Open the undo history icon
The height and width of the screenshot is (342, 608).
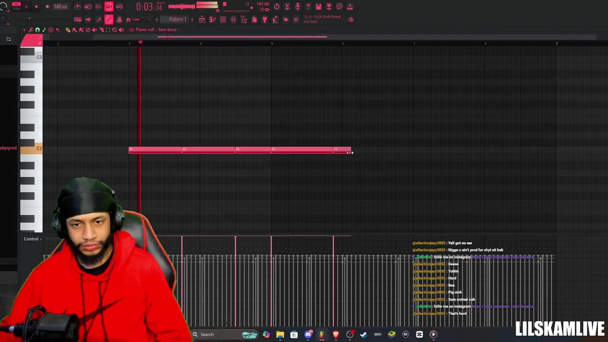tap(277, 7)
